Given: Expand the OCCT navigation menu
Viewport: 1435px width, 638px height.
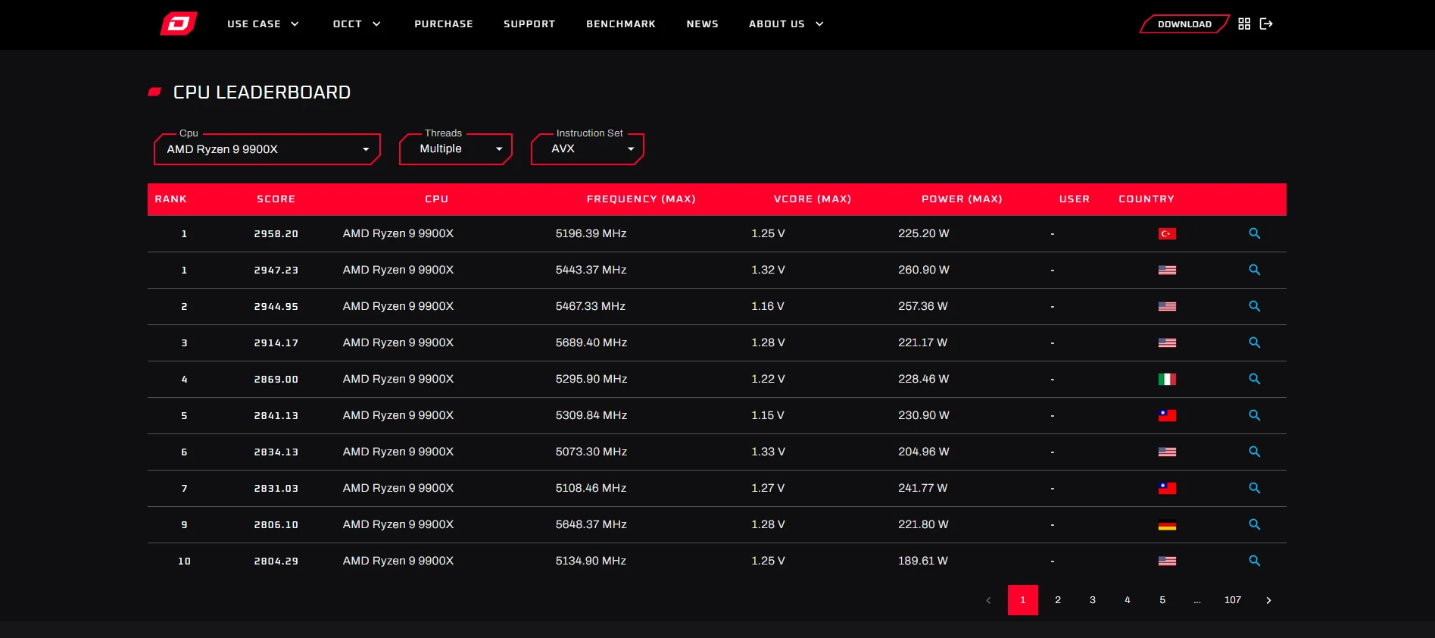Looking at the screenshot, I should pyautogui.click(x=357, y=24).
